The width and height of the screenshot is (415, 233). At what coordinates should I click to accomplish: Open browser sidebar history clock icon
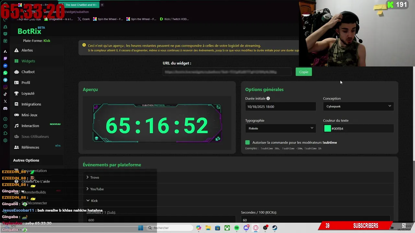coord(5,126)
